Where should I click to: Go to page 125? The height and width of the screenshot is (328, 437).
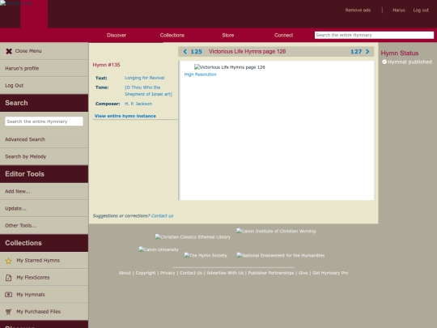[196, 52]
